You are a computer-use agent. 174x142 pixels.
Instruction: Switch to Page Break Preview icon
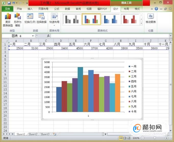point(129,138)
